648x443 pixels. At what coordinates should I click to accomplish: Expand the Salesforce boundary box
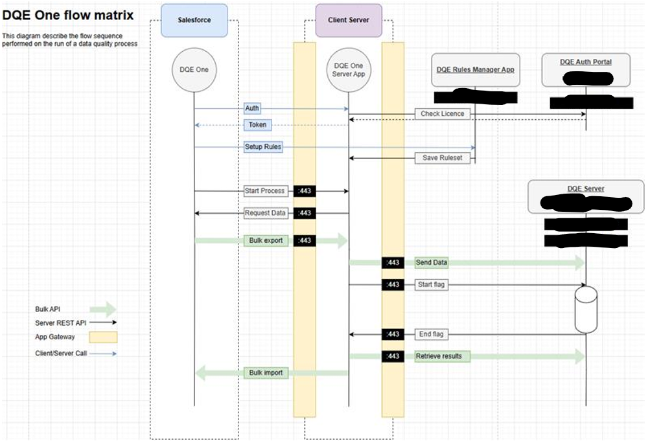point(194,20)
